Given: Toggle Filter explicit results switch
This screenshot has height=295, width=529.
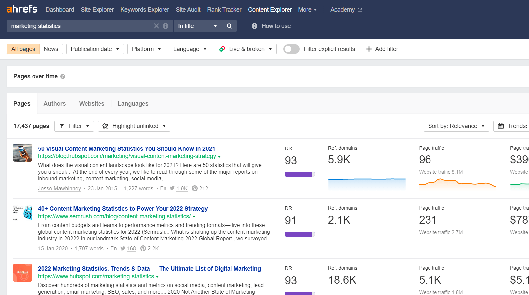Looking at the screenshot, I should pos(292,49).
